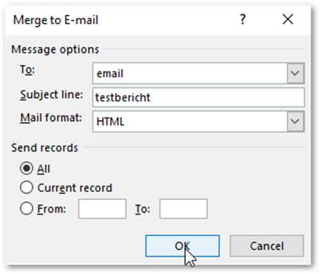This screenshot has height=274, width=320.
Task: Open help with the question mark icon
Action: click(242, 19)
